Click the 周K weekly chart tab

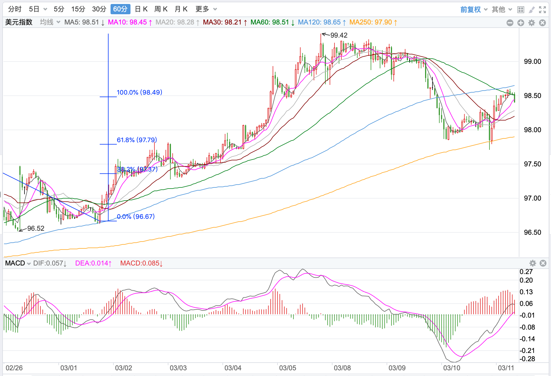click(161, 9)
